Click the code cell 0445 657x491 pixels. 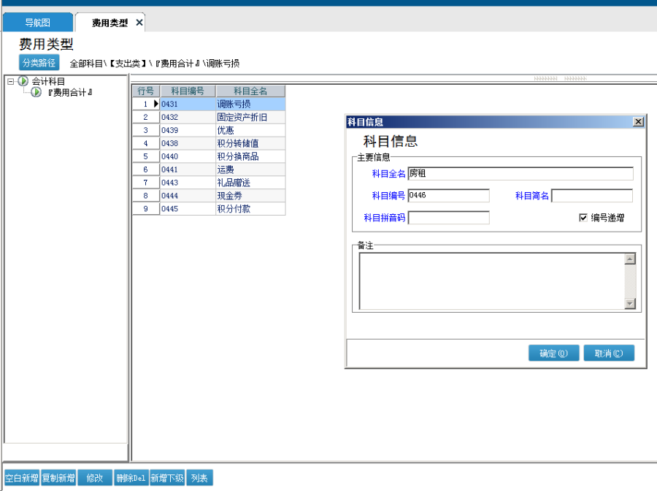[188, 208]
